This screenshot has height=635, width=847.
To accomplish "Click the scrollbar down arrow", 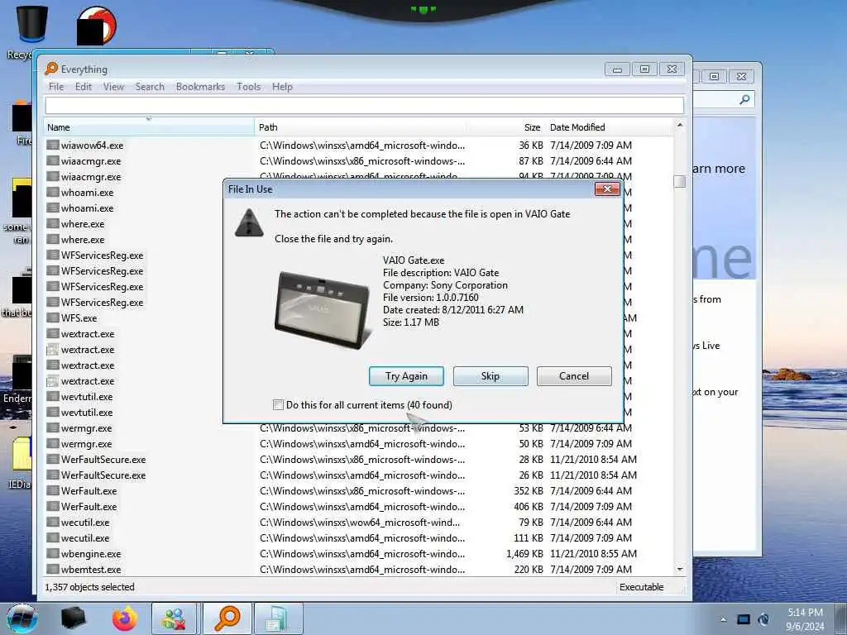I will [x=680, y=569].
